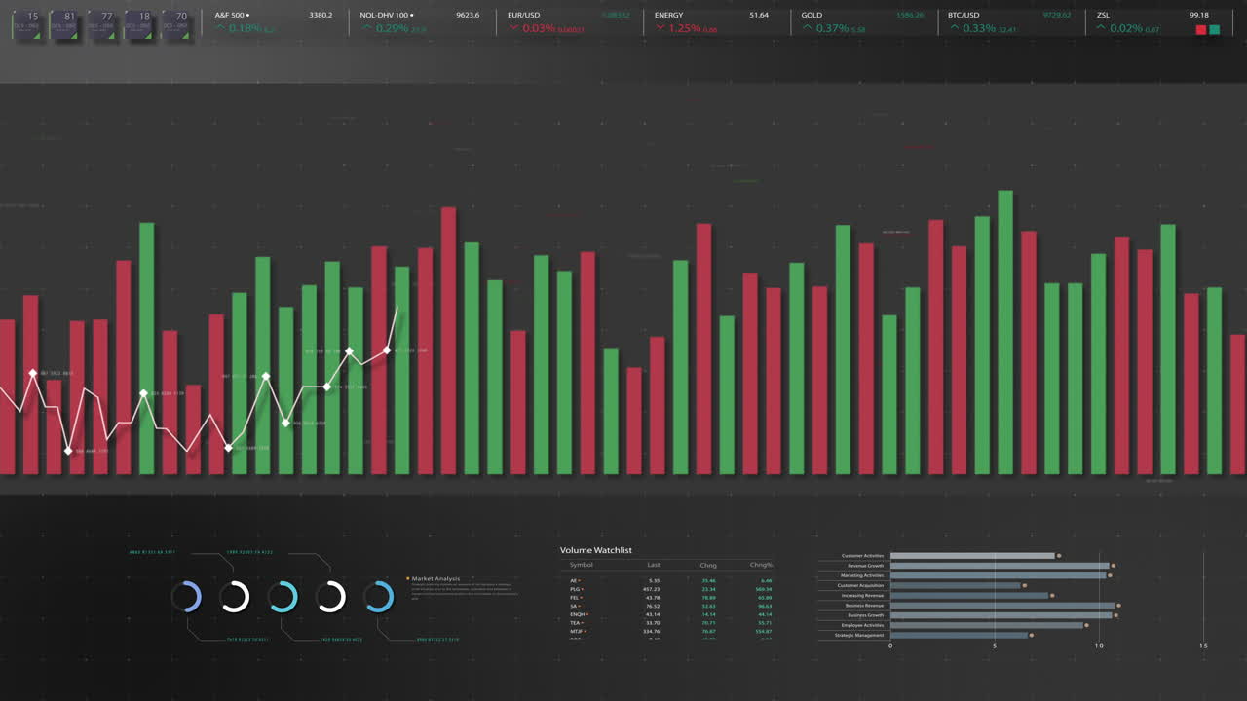The image size is (1247, 701).
Task: Expand the A&F 500 ticker dropdown
Action: pos(246,15)
